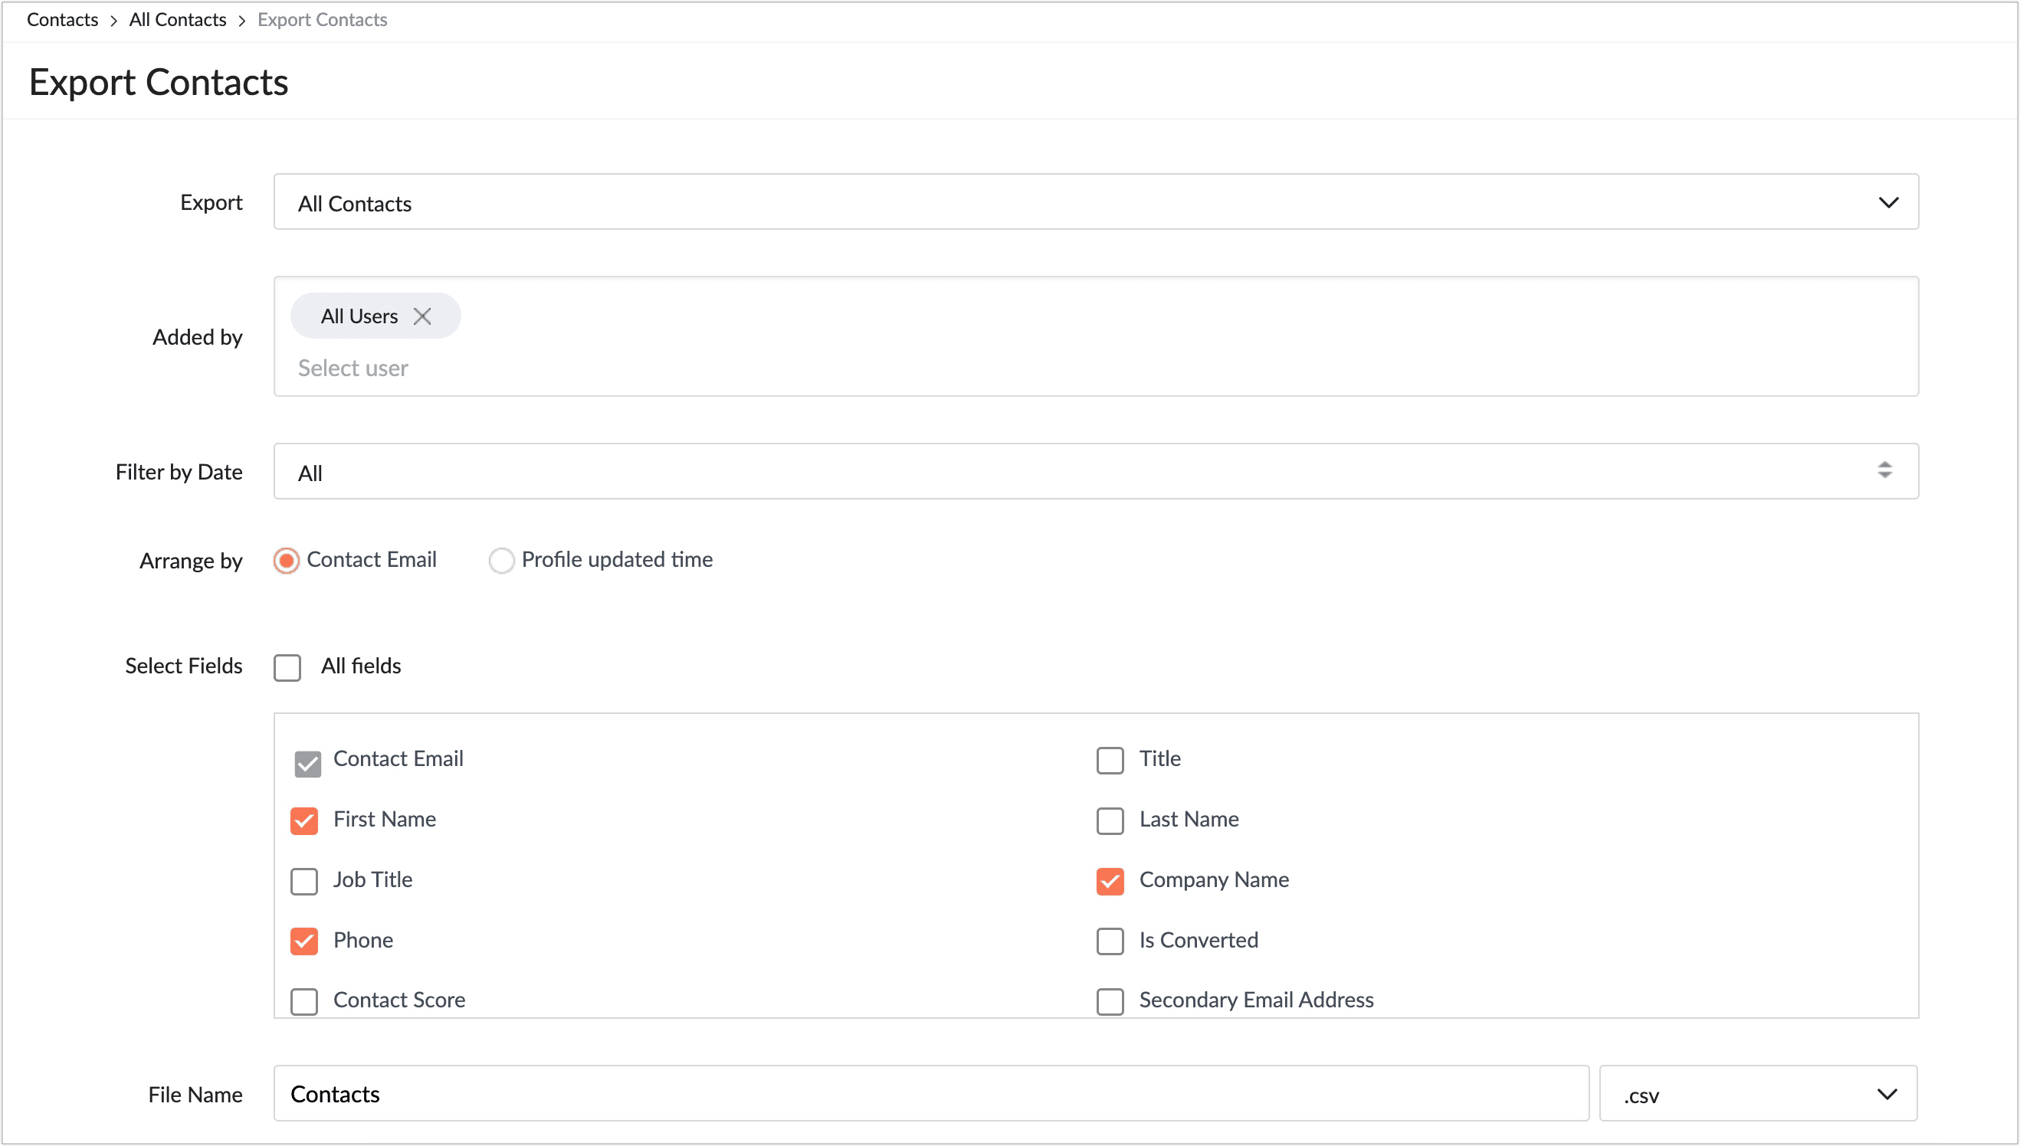
Task: Open the Filter by Date selector
Action: click(1094, 470)
